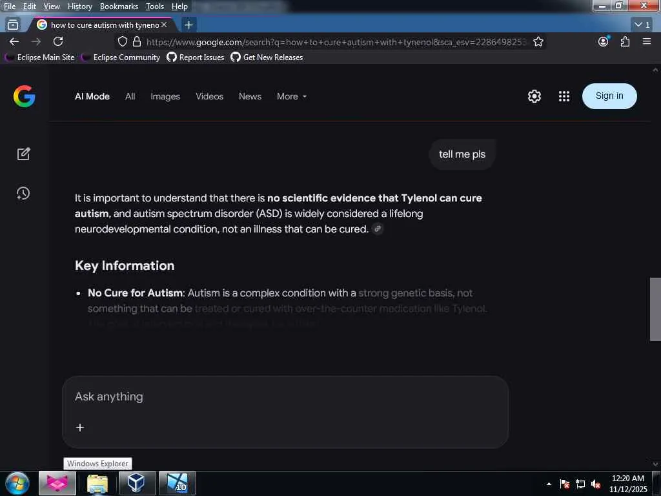The width and height of the screenshot is (661, 496).
Task: Open Google settings gear
Action: coord(534,96)
